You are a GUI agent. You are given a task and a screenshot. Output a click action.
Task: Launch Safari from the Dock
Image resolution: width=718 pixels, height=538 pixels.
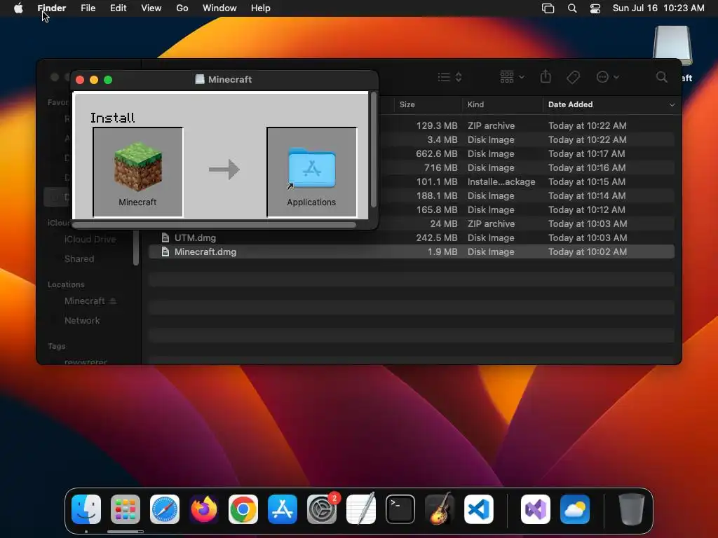tap(165, 509)
